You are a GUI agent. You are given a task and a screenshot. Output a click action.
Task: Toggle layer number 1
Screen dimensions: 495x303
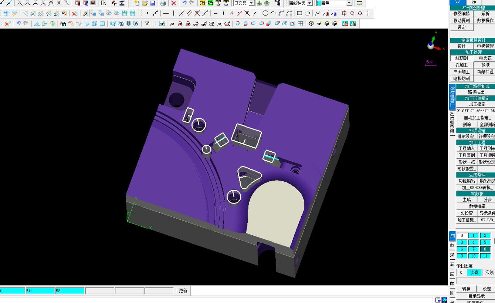click(474, 236)
